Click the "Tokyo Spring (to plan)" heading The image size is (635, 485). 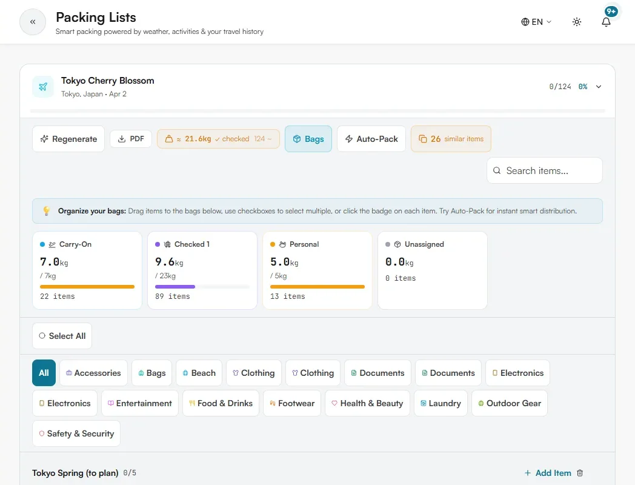75,473
